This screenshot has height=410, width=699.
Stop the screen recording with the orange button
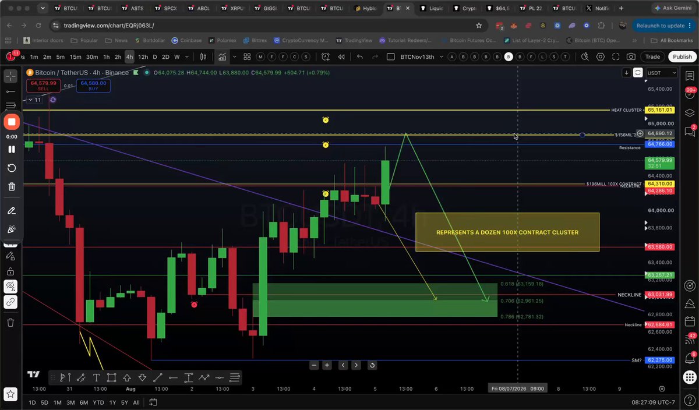tap(11, 122)
